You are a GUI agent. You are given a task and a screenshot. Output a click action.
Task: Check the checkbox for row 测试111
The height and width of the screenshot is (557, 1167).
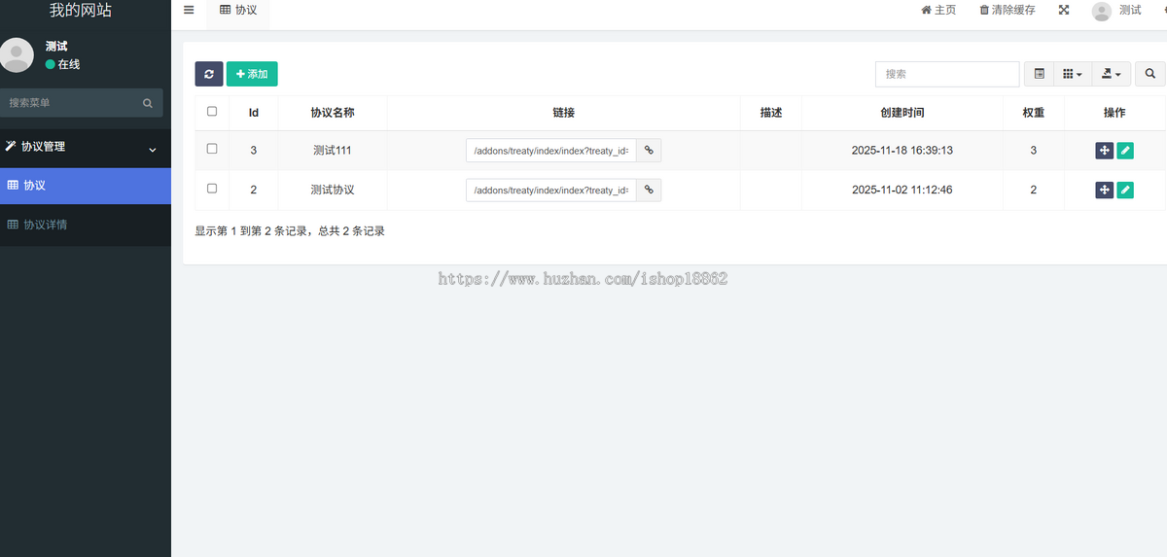coord(212,149)
